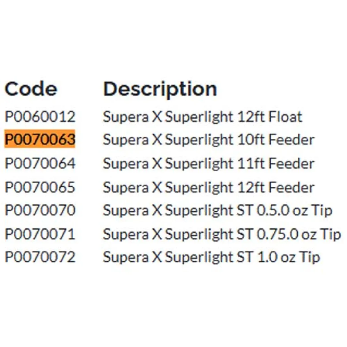The height and width of the screenshot is (347, 347).
Task: Click the ST 0.5.0 oz Tip description
Action: click(218, 210)
